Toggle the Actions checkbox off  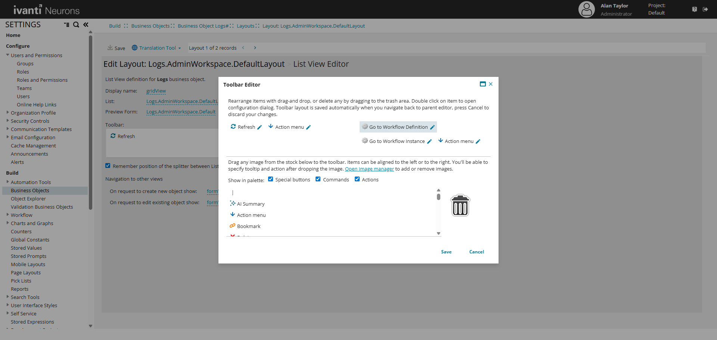coord(357,179)
